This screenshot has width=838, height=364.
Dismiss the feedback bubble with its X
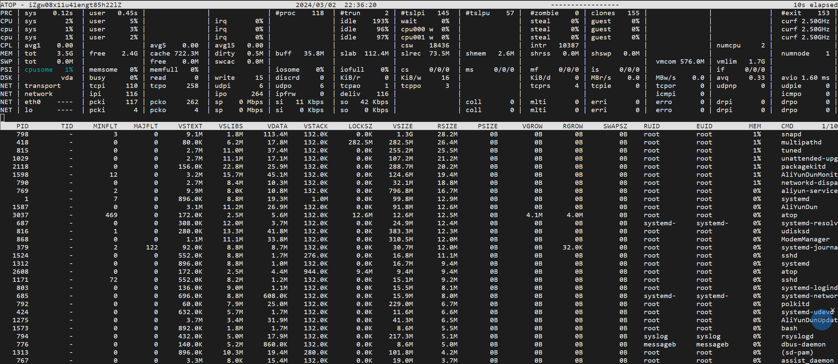point(832,309)
